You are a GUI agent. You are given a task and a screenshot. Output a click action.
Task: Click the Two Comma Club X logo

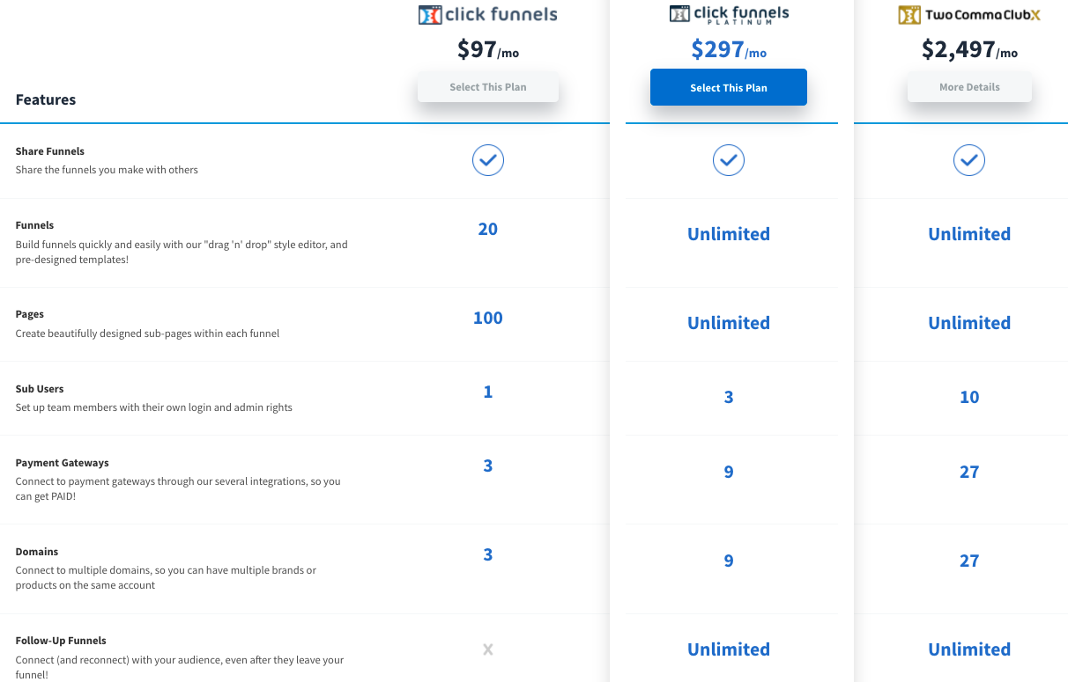(x=969, y=15)
